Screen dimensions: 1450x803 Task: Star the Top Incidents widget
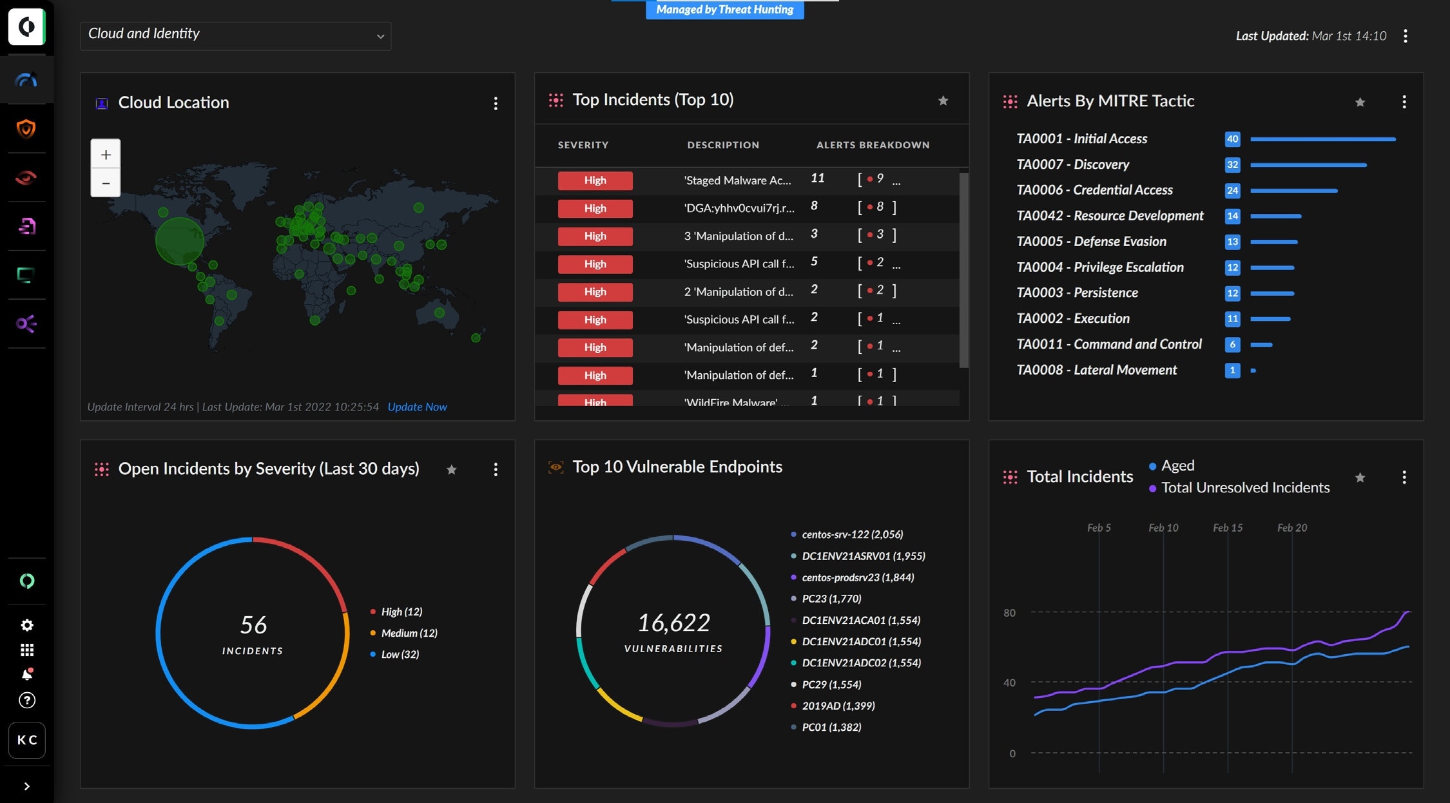[x=943, y=101]
